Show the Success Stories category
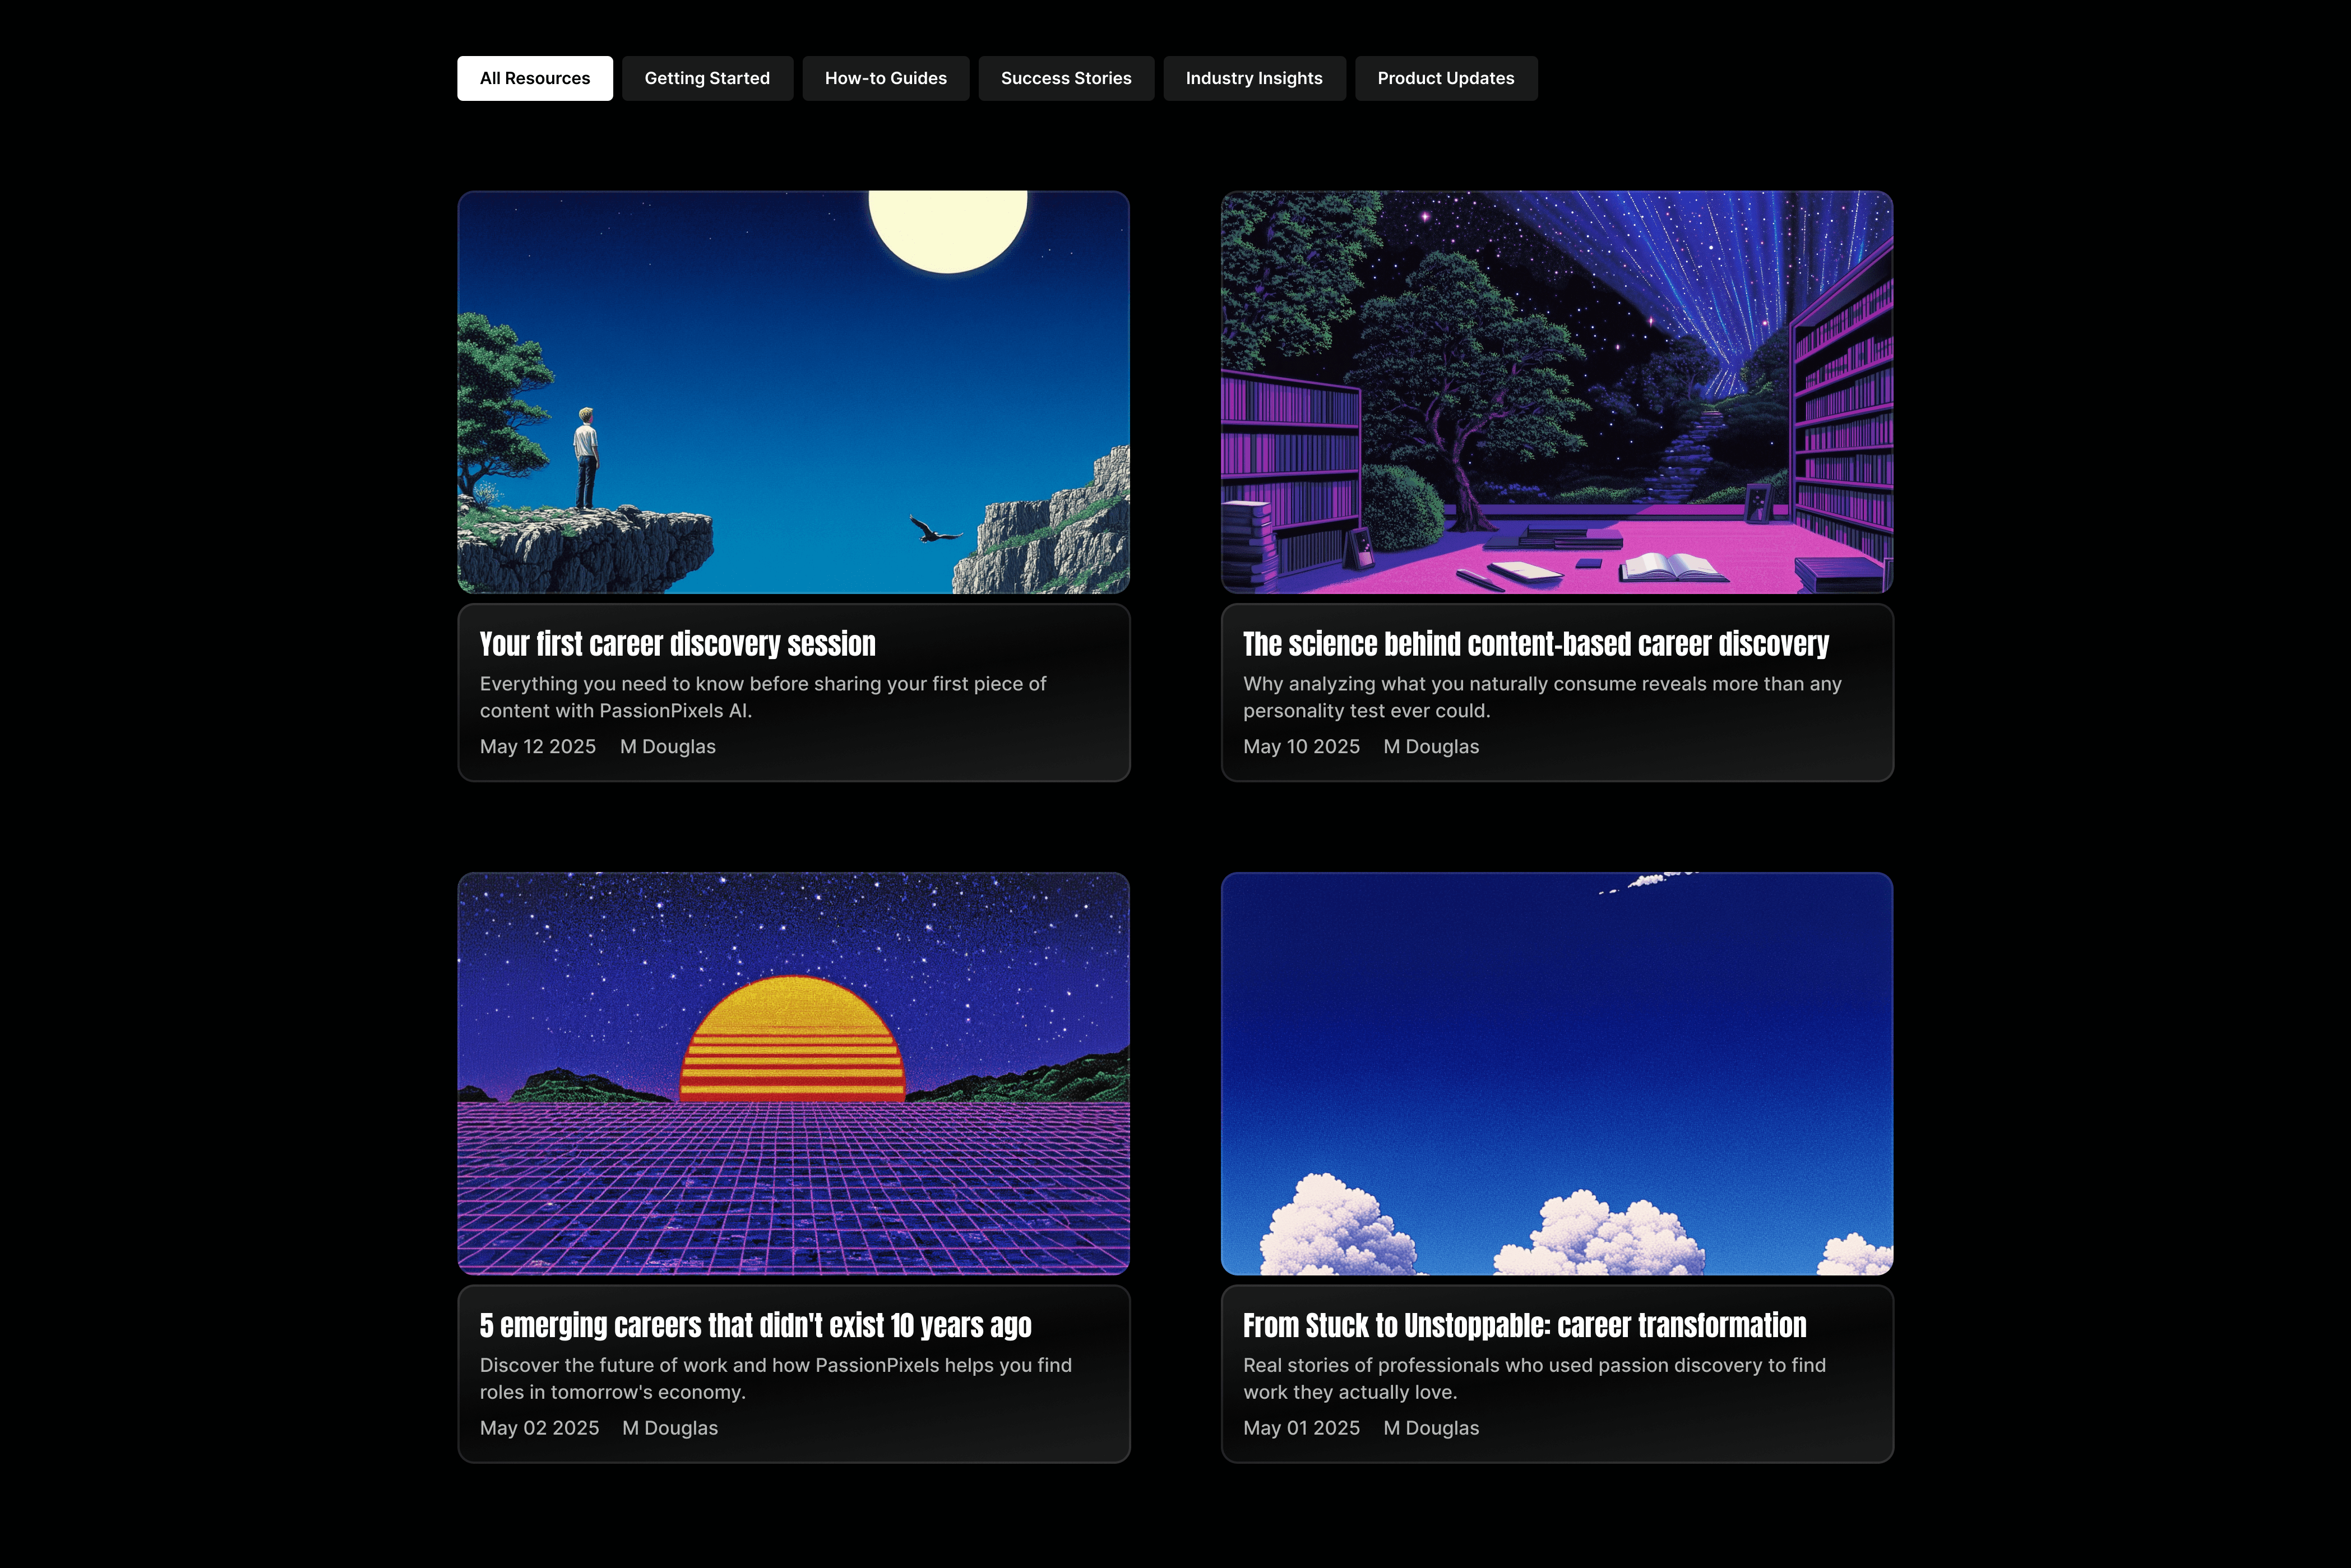 tap(1066, 78)
